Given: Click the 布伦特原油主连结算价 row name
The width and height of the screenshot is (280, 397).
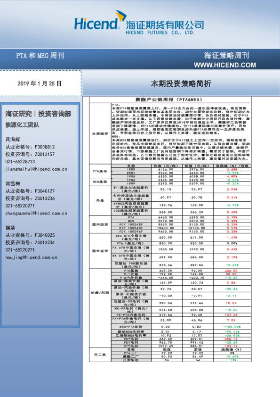Looking at the screenshot, I should (131, 197).
